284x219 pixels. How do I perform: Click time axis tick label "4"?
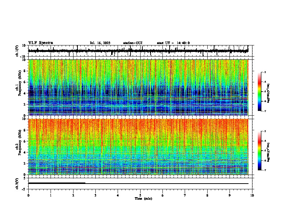[x=118, y=195]
